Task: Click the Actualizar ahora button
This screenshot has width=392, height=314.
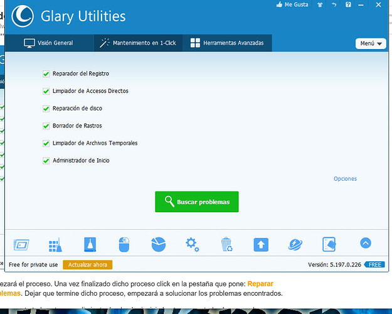Action: [x=88, y=264]
